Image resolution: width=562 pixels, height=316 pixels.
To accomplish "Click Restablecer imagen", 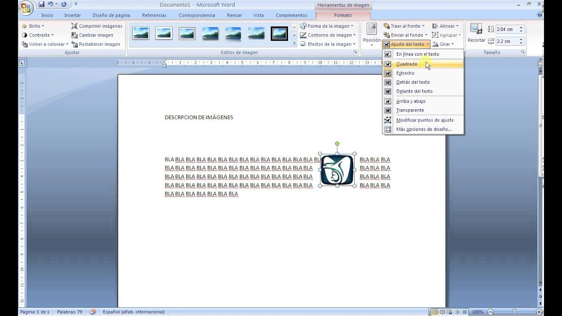I will (x=96, y=44).
